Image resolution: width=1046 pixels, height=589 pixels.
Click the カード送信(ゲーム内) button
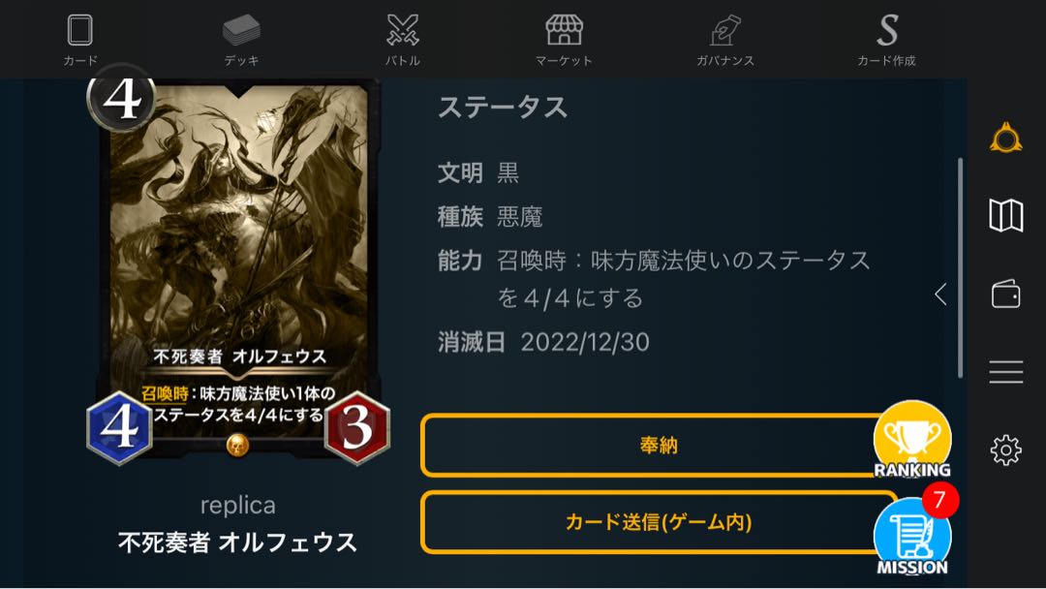659,522
